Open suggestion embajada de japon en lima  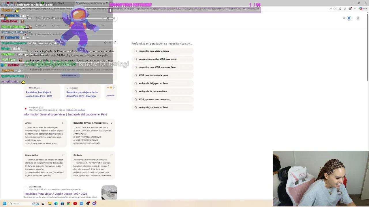click(x=163, y=91)
